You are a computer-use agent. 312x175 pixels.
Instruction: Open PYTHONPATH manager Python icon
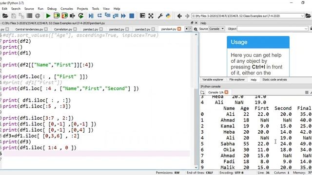[168, 16]
